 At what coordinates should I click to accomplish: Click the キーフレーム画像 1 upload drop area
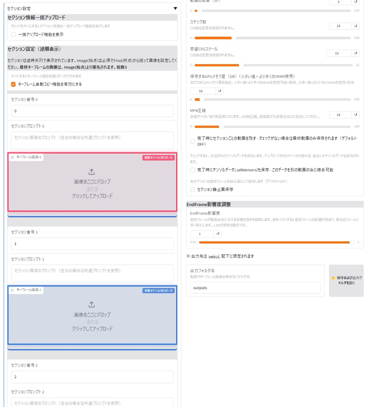[92, 315]
